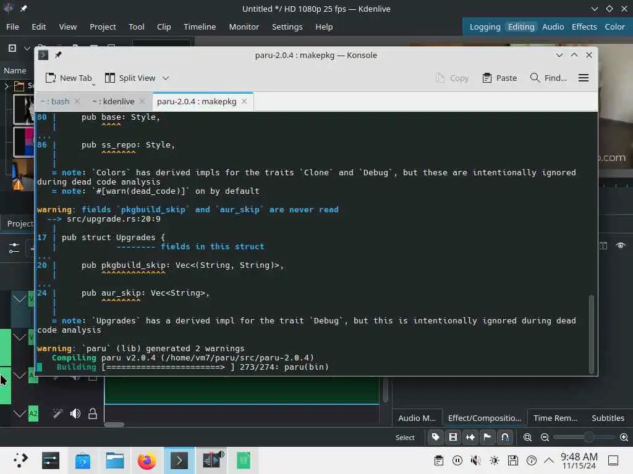Open the Konsole title bar chevron-down button
The image size is (633, 474).
point(559,55)
